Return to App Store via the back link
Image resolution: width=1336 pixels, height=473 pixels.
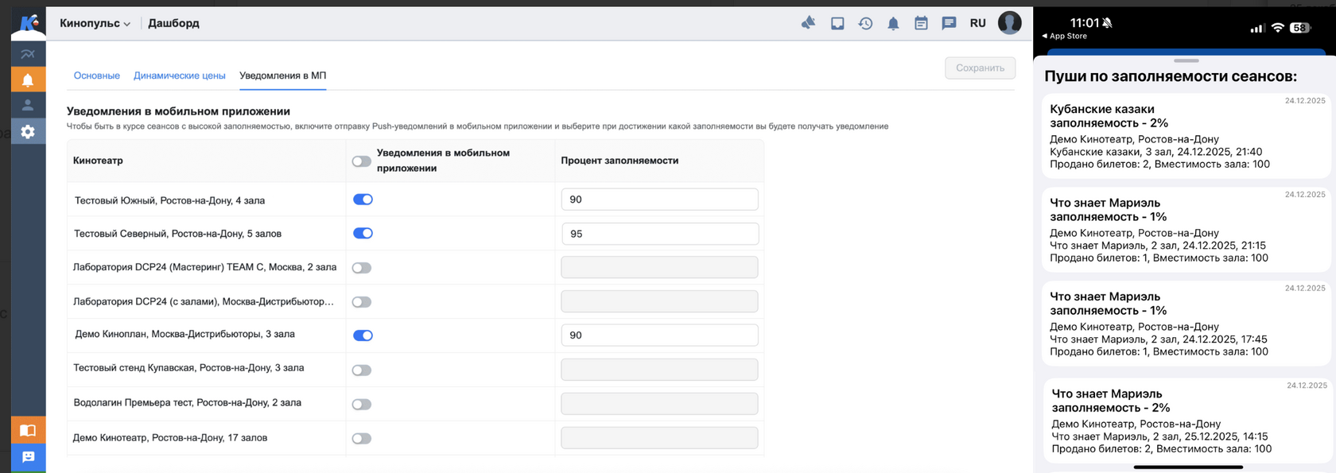pyautogui.click(x=1064, y=36)
